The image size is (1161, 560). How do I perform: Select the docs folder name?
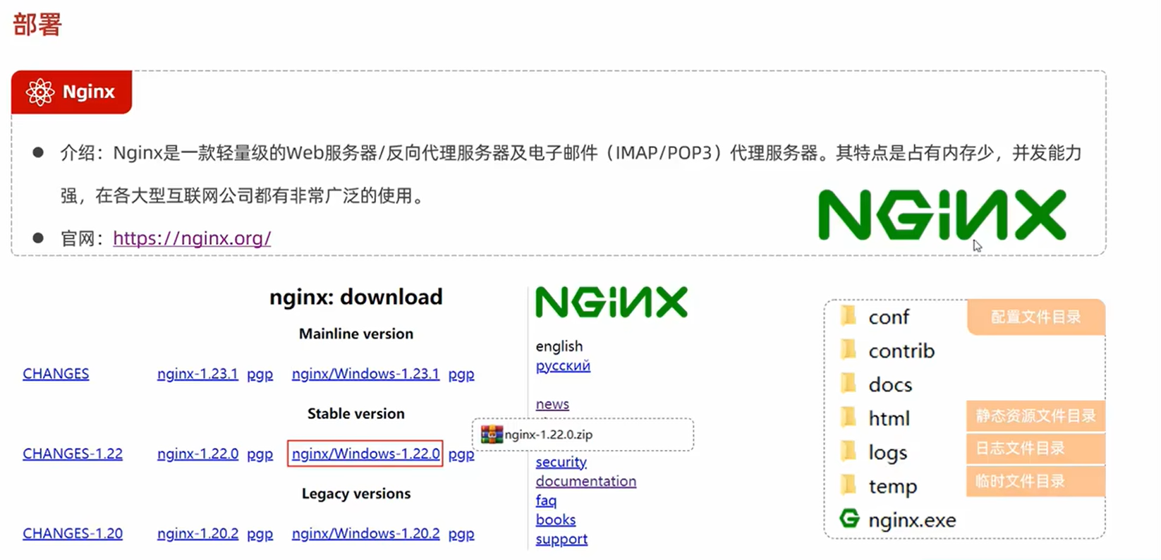890,384
